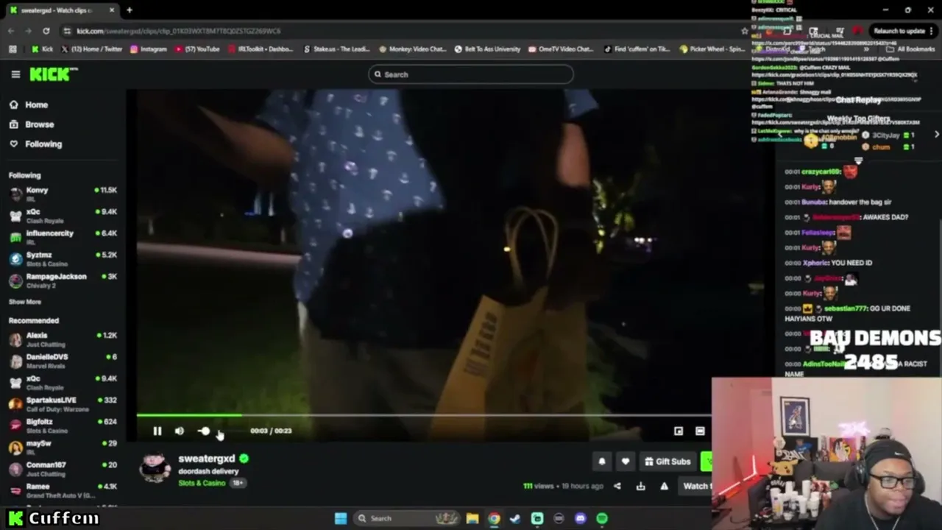The width and height of the screenshot is (942, 530).
Task: Click the Windows taskbar Search box
Action: [407, 518]
